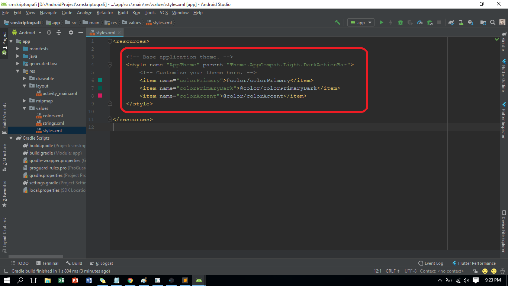Screen dimensions: 508x286
Task: Attach debugger to Android process icon
Action: click(x=430, y=22)
